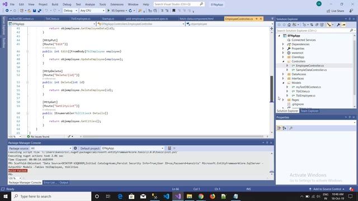Click the Navigate Backward toolbar icon

7,11
